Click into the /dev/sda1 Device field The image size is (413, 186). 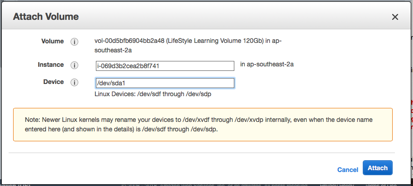click(x=165, y=83)
